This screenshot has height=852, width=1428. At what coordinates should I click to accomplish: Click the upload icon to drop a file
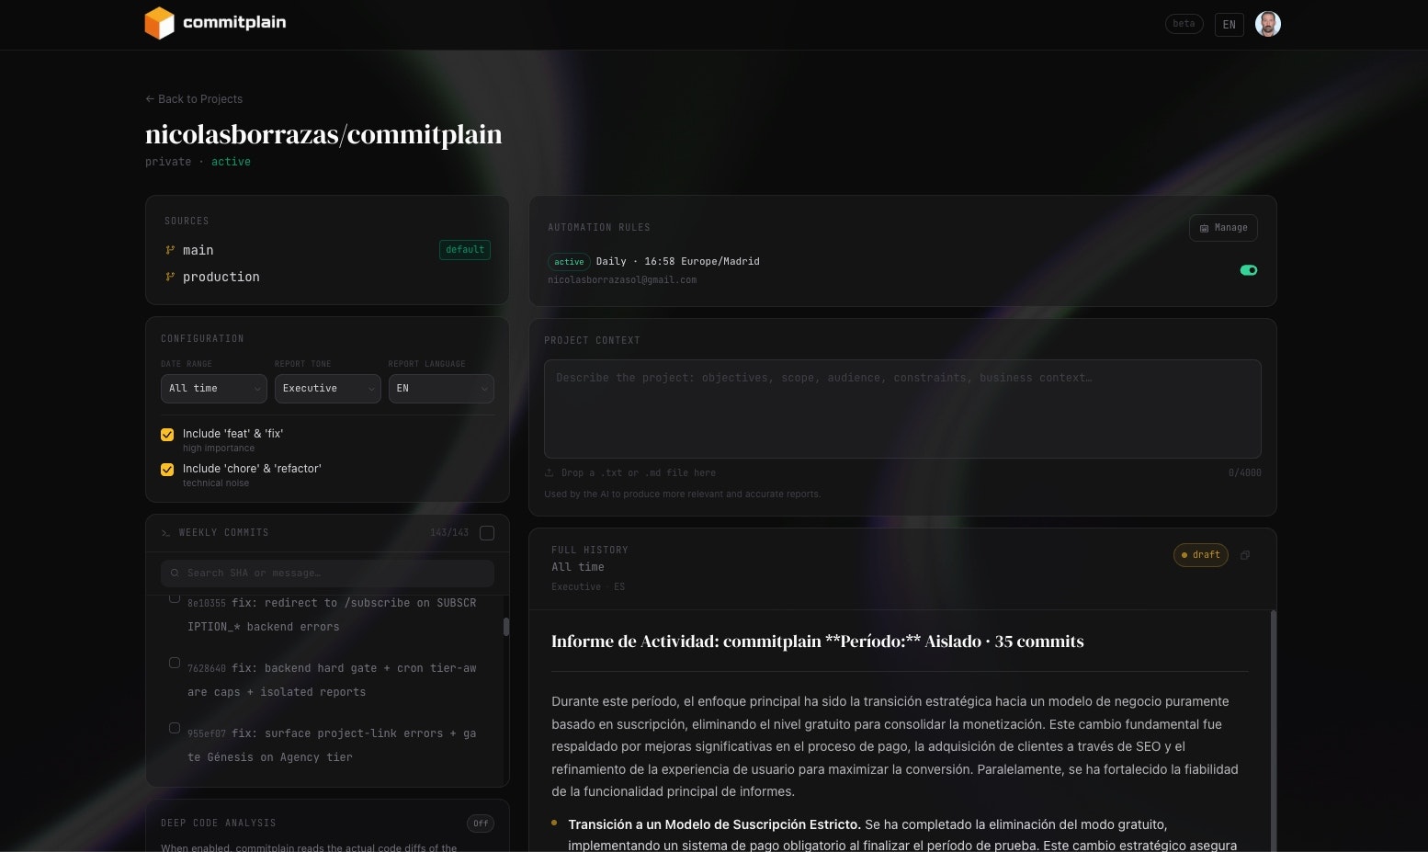click(549, 472)
